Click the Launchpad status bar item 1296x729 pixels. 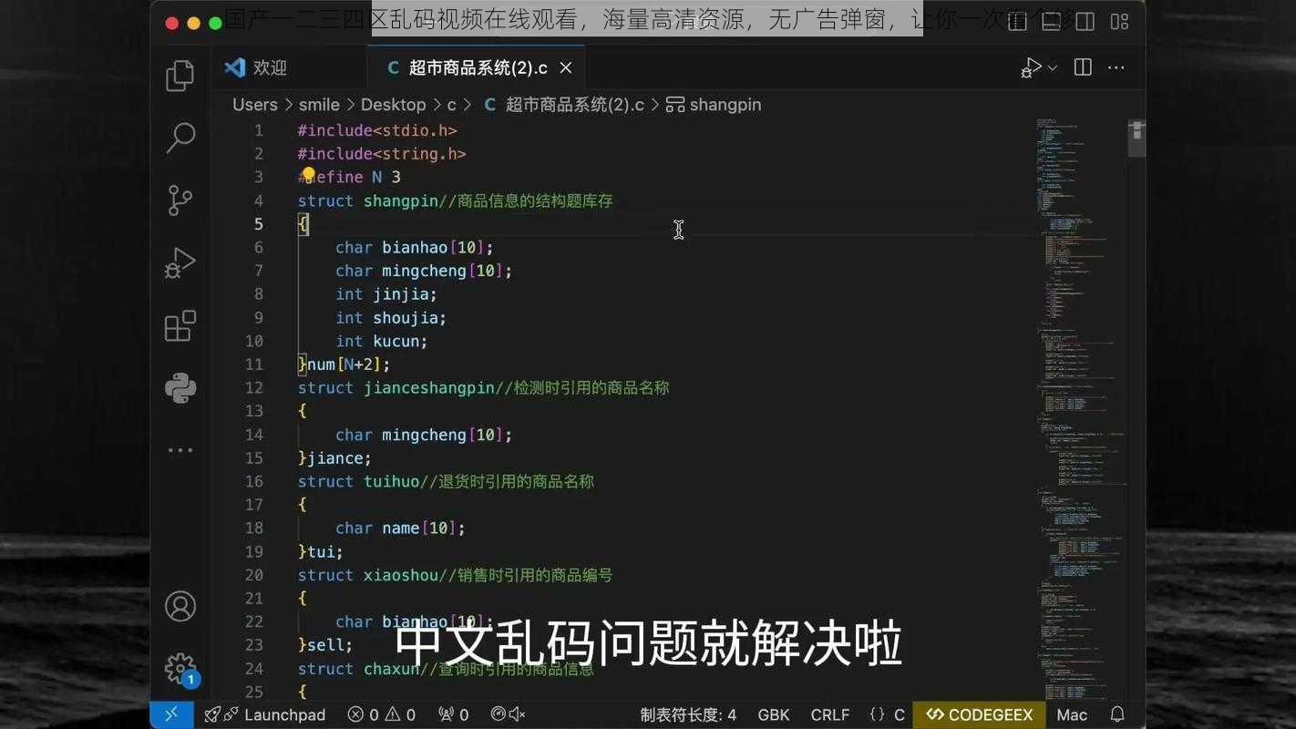[265, 714]
